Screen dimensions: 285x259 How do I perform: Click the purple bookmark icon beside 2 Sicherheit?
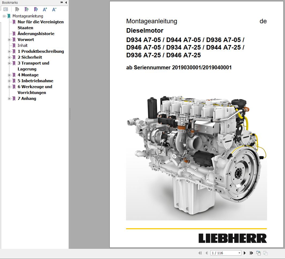pyautogui.click(x=14, y=57)
